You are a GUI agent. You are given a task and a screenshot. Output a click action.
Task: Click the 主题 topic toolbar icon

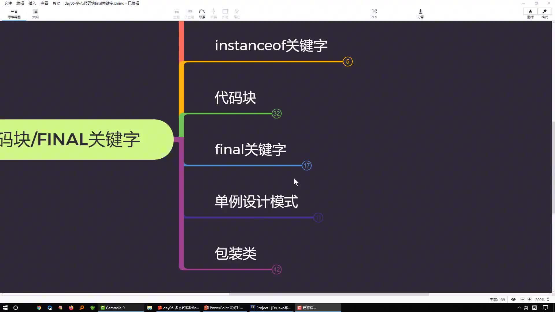tap(176, 14)
